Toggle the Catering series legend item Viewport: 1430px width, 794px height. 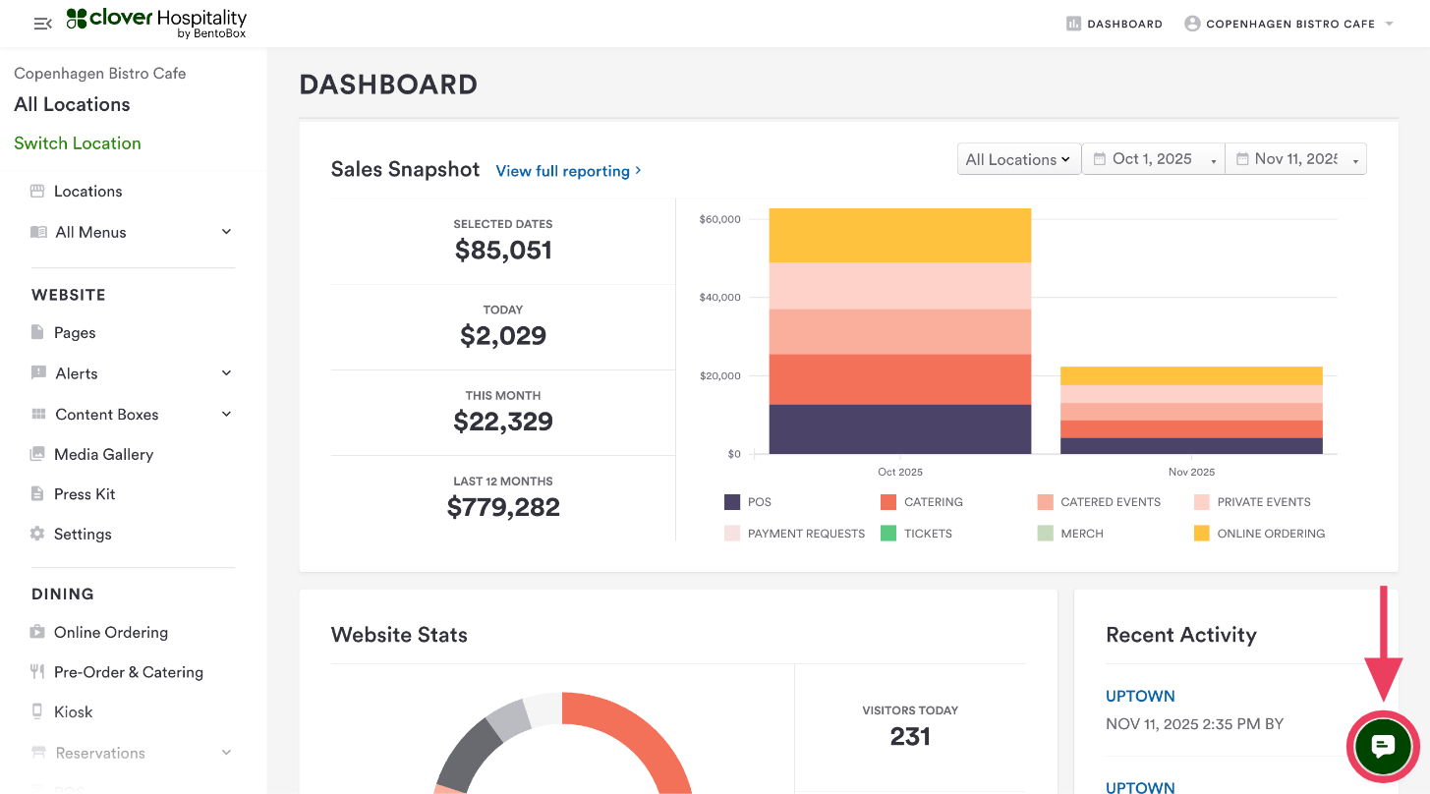point(921,502)
